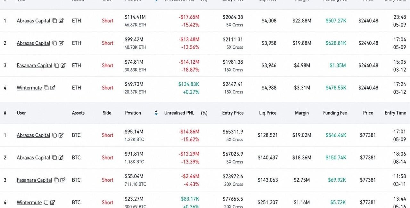Open Abraxas Capital link in first BTC row
The width and height of the screenshot is (410, 208).
coord(33,135)
